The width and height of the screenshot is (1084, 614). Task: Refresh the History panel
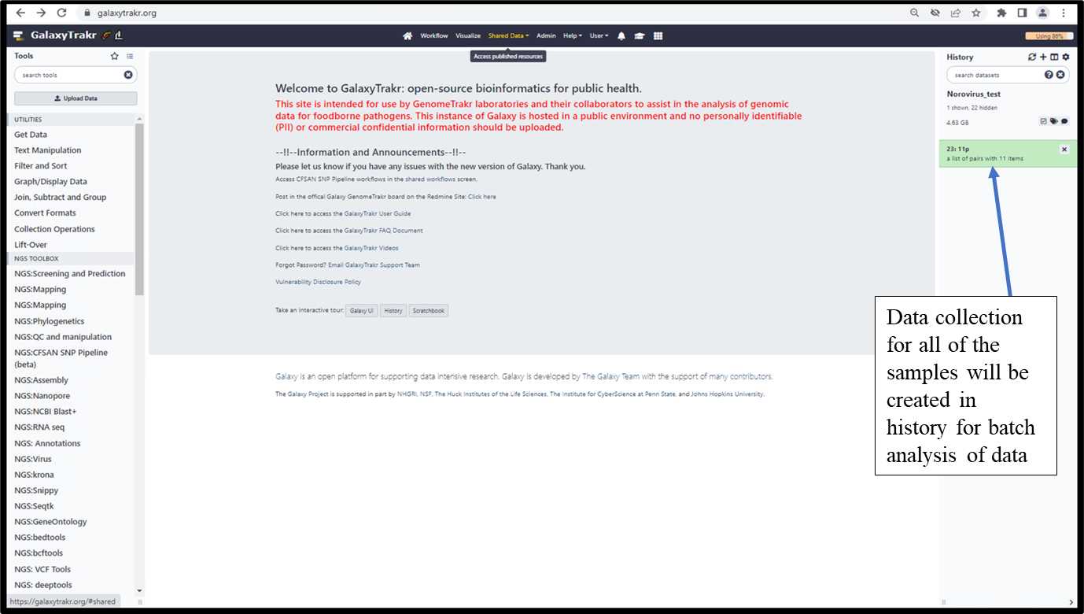(x=1032, y=57)
